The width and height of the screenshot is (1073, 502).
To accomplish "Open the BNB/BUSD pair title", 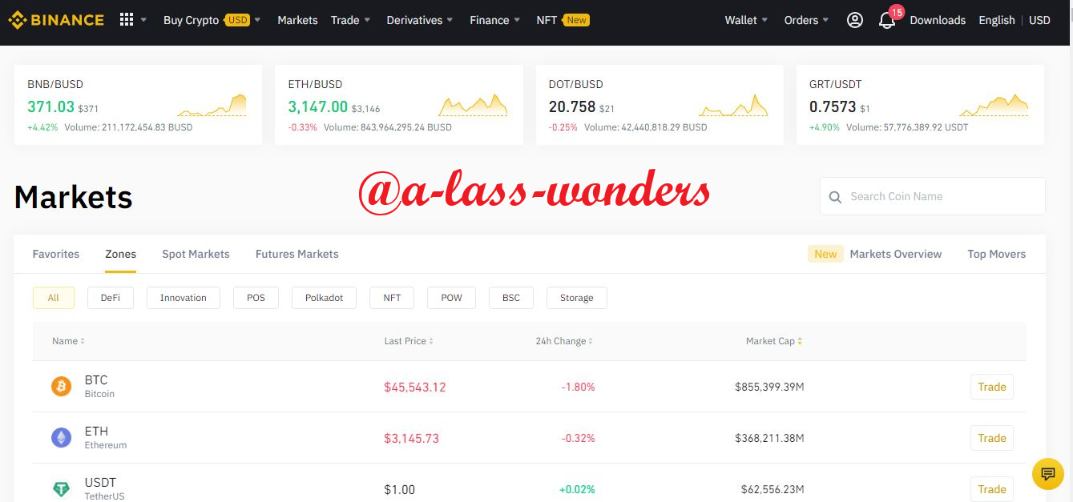I will pyautogui.click(x=55, y=84).
